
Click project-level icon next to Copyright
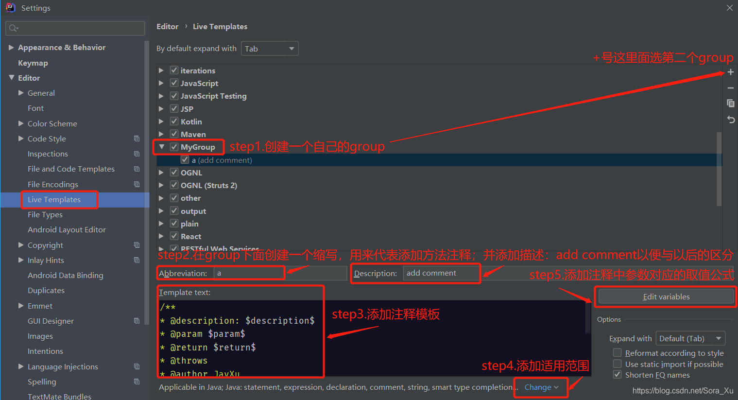pyautogui.click(x=137, y=245)
